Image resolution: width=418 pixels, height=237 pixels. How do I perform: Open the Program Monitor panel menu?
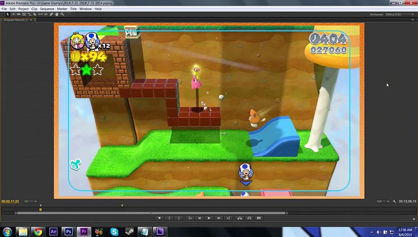click(x=412, y=20)
